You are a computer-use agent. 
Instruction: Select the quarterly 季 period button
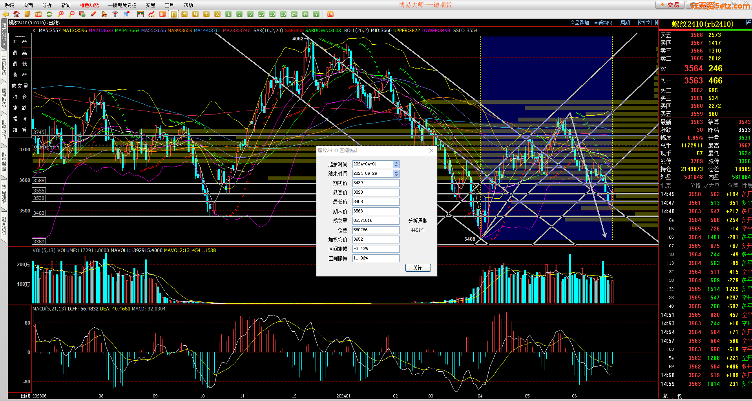(206, 14)
